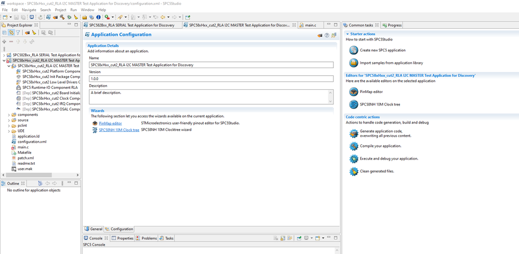Image resolution: width=519 pixels, height=254 pixels.
Task: Open the Properties tab
Action: click(123, 238)
